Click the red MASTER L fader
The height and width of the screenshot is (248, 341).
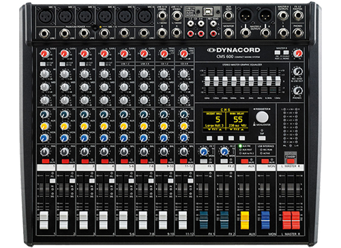point(286,220)
